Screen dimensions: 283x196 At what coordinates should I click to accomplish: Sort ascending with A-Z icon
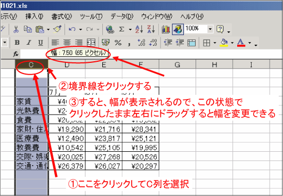coord(139,29)
